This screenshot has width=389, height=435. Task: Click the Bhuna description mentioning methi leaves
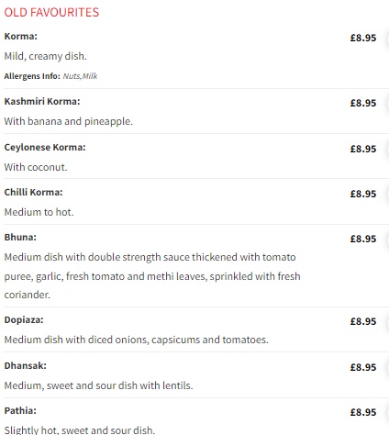point(152,276)
